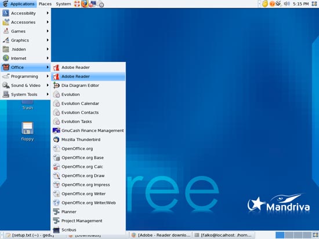319x239 pixels.
Task: Start GnuCash Finance Management
Action: point(88,131)
